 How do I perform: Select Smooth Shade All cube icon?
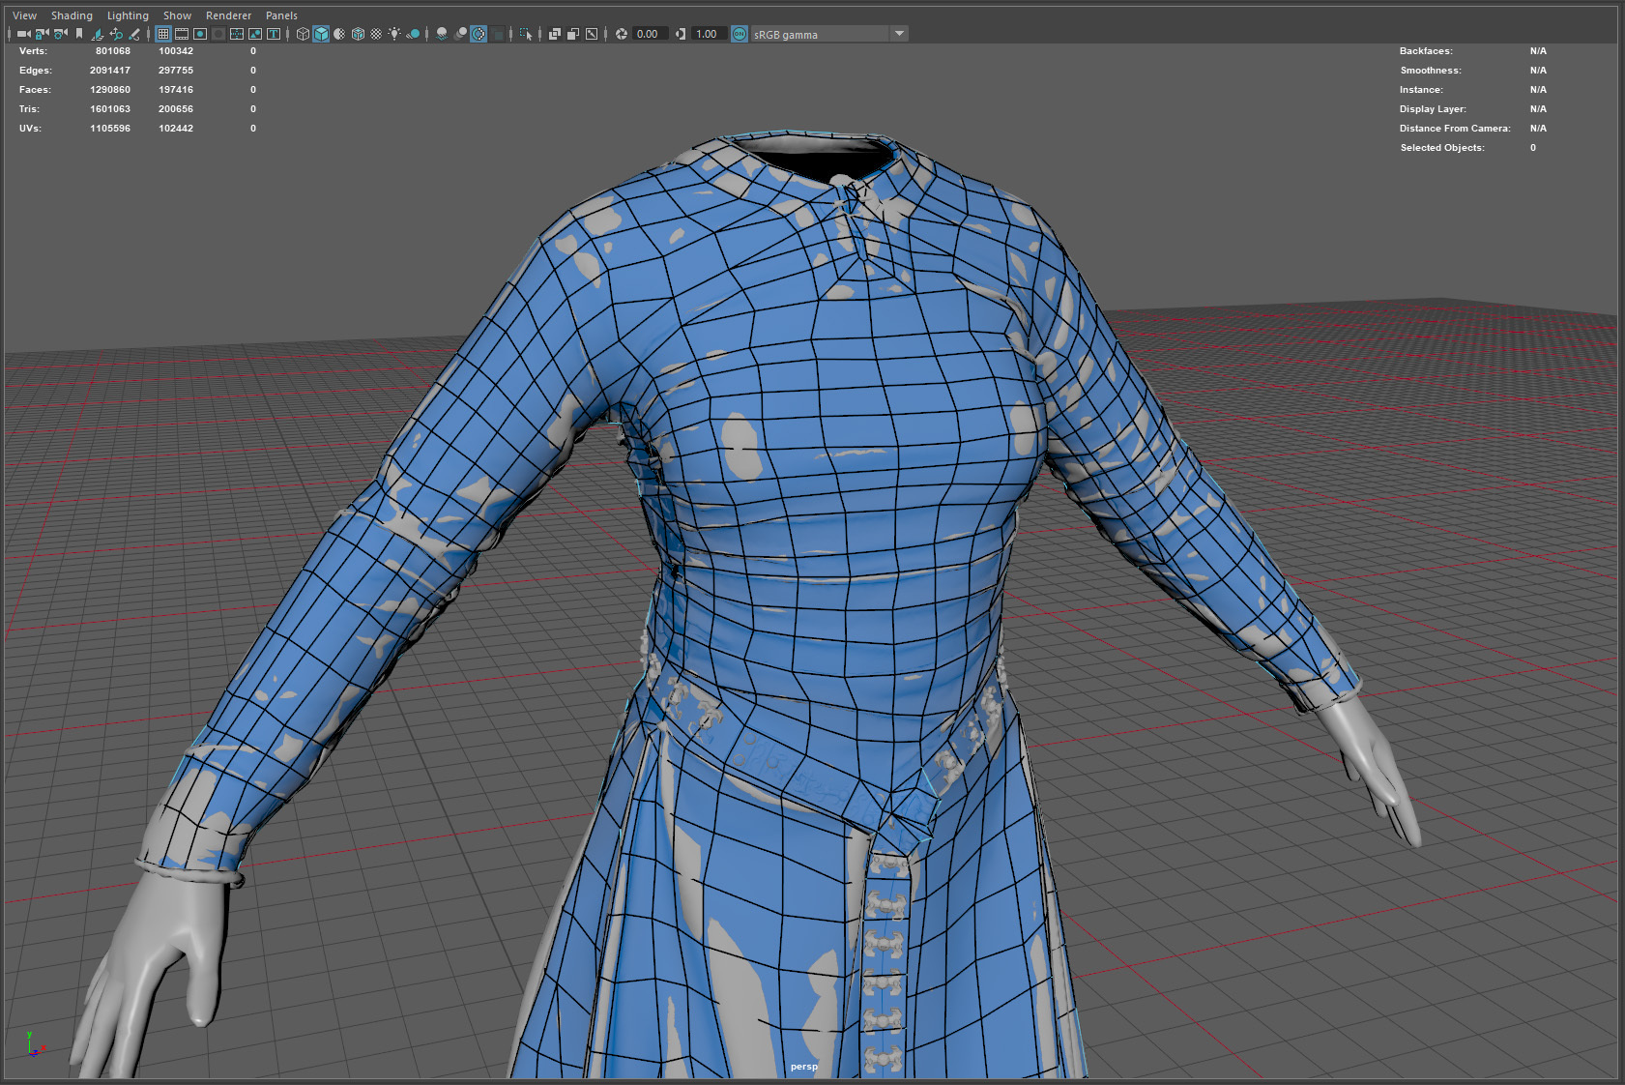click(x=321, y=34)
